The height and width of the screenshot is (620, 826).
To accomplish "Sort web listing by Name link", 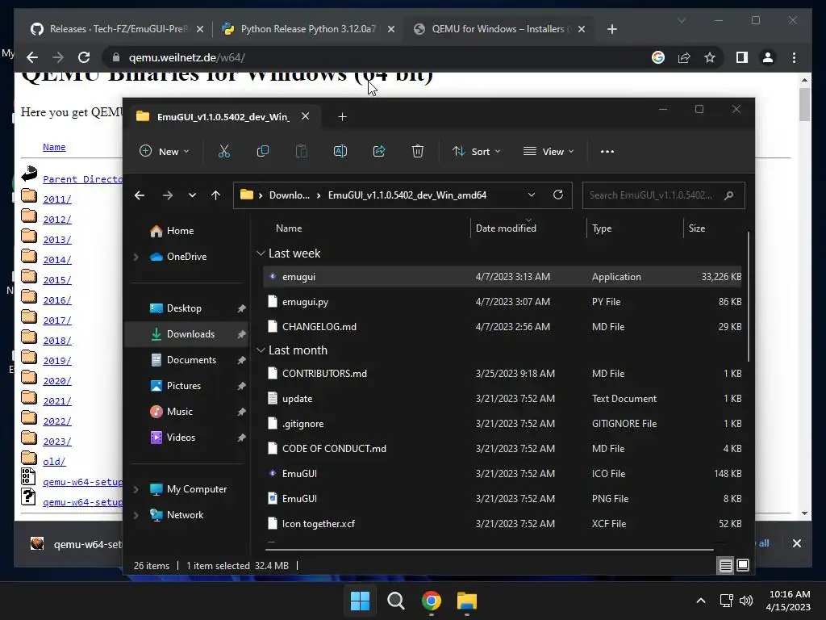I will pyautogui.click(x=54, y=147).
